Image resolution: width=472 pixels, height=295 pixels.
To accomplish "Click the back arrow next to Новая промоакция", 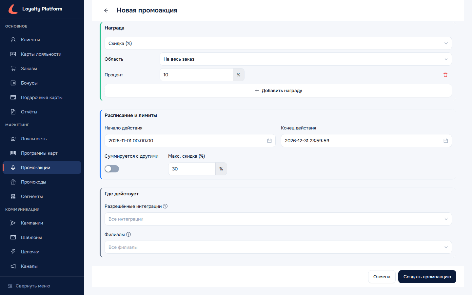I will 106,10.
